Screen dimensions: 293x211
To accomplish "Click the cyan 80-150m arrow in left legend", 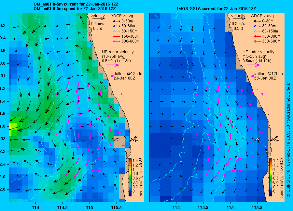I will click(x=117, y=31).
